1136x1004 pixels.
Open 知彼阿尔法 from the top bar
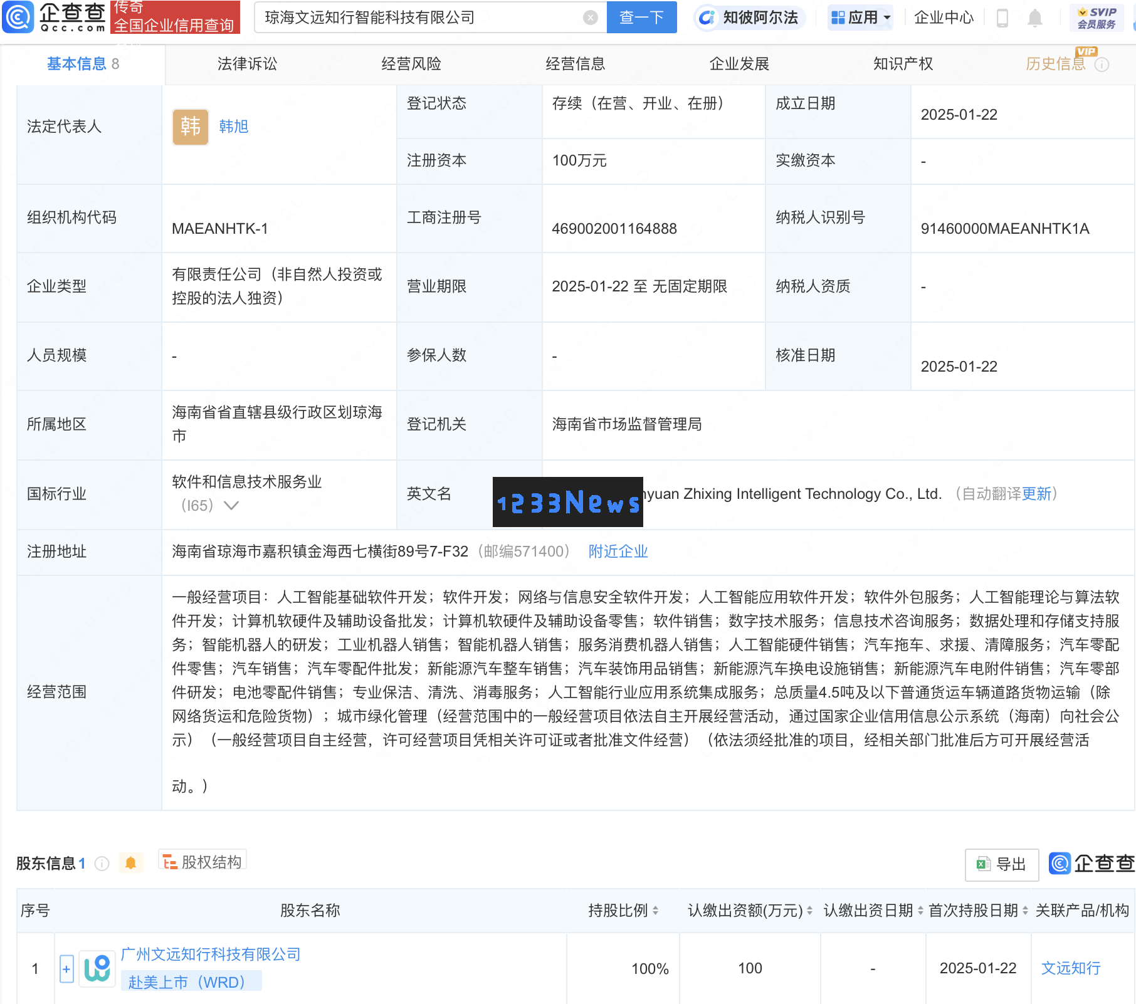[x=749, y=18]
